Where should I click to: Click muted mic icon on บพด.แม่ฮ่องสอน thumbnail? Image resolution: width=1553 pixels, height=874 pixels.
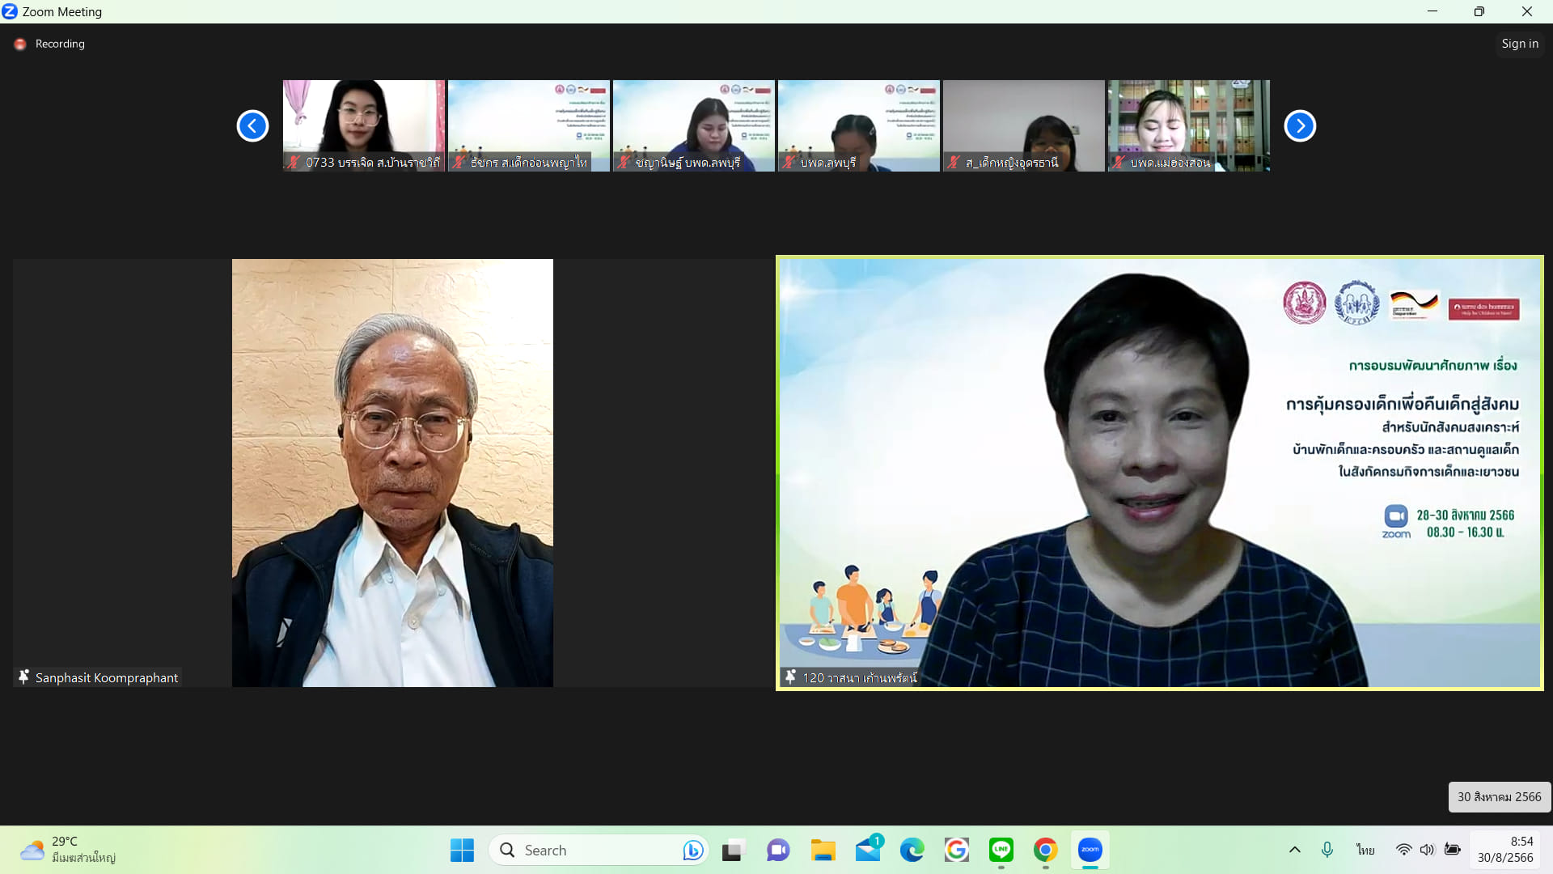[1119, 162]
